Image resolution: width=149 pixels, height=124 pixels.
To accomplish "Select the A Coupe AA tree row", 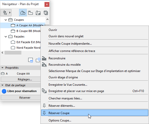I will point(23,25).
